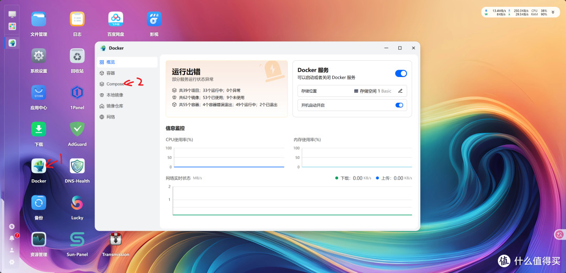The height and width of the screenshot is (273, 566).
Task: Open the 文件管理 file manager icon
Action: coord(39,19)
